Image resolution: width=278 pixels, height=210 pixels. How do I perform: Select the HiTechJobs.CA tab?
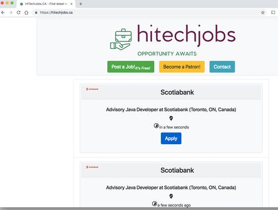pos(45,4)
